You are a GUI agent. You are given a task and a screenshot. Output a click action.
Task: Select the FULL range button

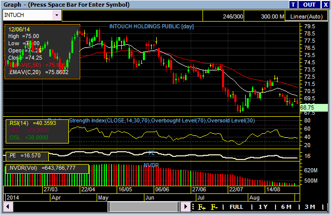(236, 207)
